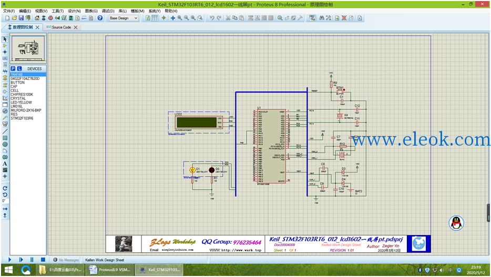Close the 原理图绘制 tab
The height and width of the screenshot is (277, 491).
point(37,27)
